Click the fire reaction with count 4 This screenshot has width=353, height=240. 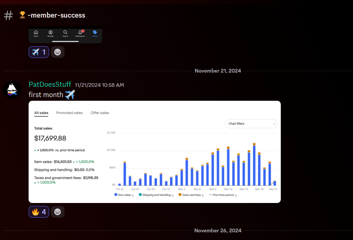pos(39,212)
